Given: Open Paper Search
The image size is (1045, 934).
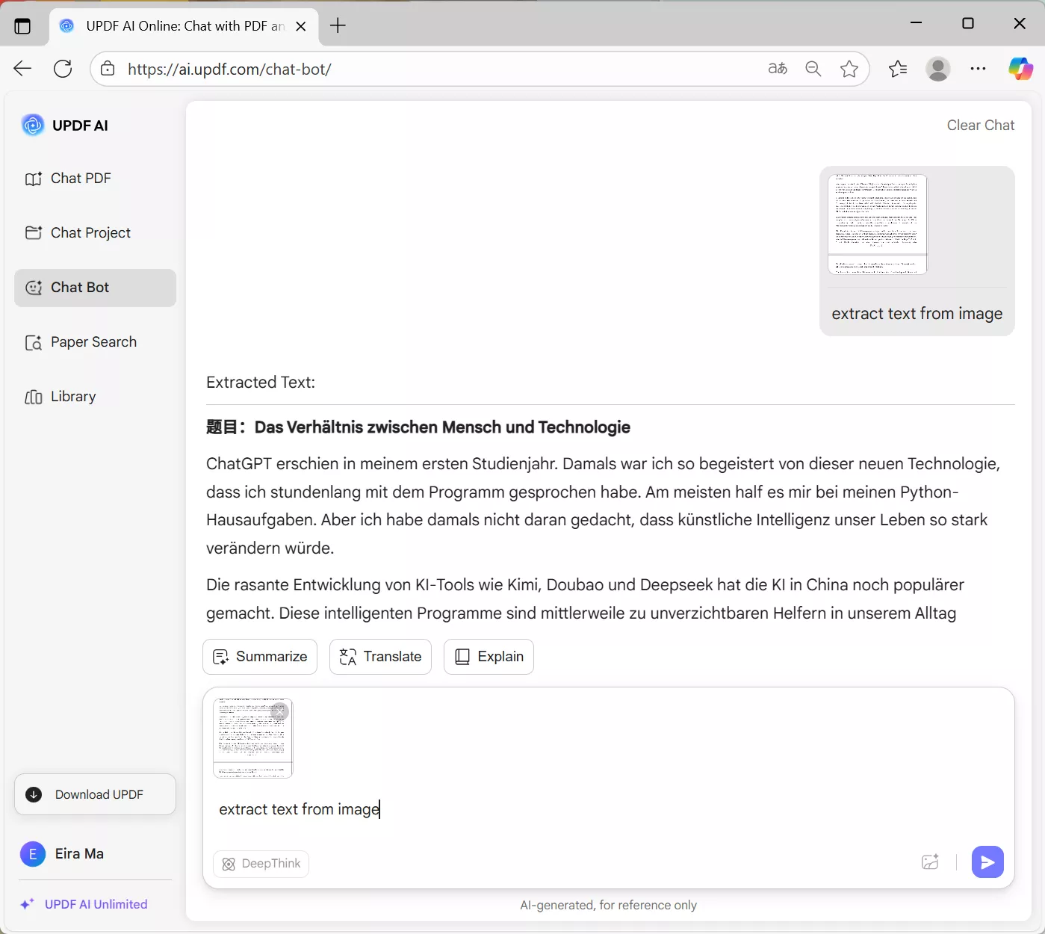Looking at the screenshot, I should coord(93,341).
